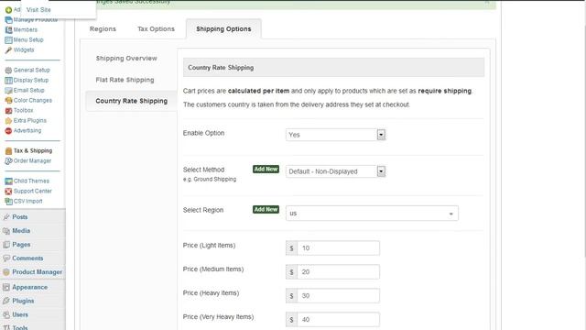Screen dimensions: 586x330
Task: Open the Select Method dropdown arrow
Action: [x=381, y=171]
